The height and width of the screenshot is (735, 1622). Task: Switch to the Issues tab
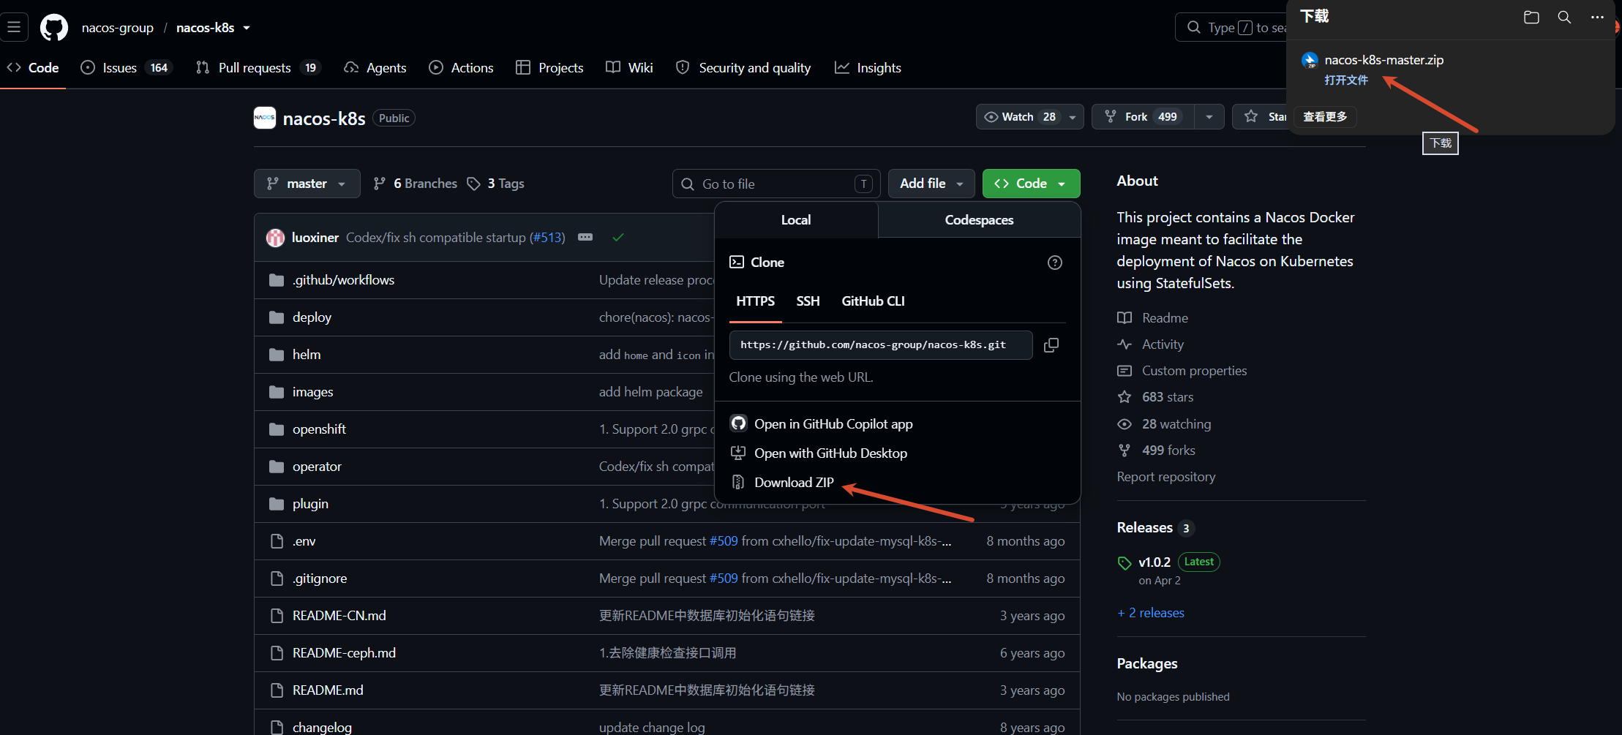pyautogui.click(x=127, y=68)
